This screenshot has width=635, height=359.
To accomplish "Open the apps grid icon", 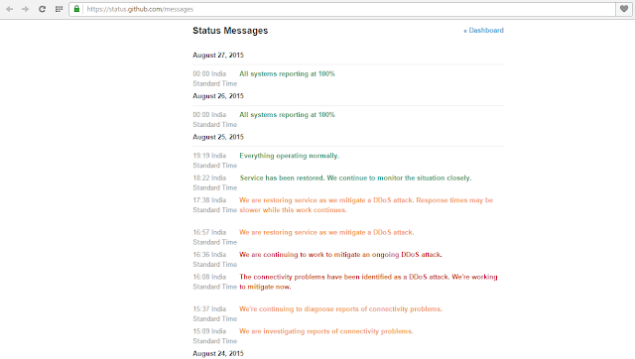I will [60, 9].
